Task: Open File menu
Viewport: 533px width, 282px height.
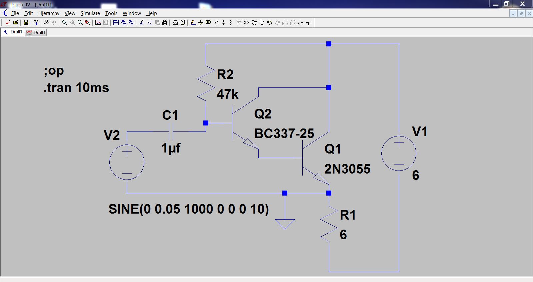Action: pos(15,13)
